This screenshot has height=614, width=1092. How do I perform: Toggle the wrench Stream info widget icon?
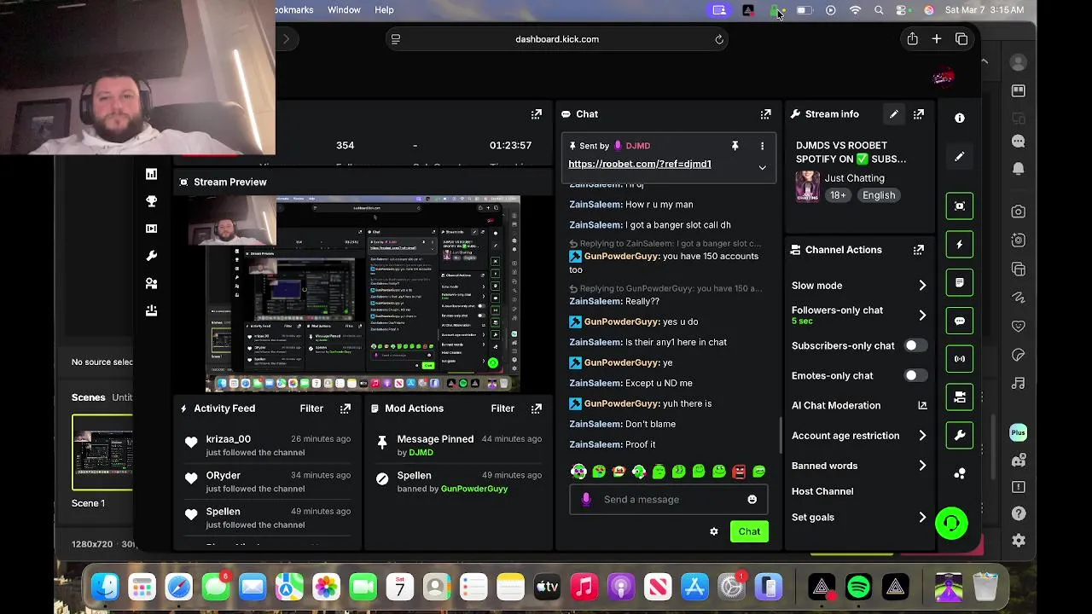pyautogui.click(x=960, y=436)
